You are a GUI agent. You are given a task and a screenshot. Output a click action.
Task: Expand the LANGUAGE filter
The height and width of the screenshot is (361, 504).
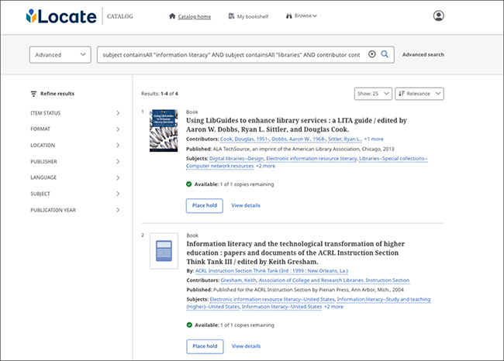pos(75,177)
